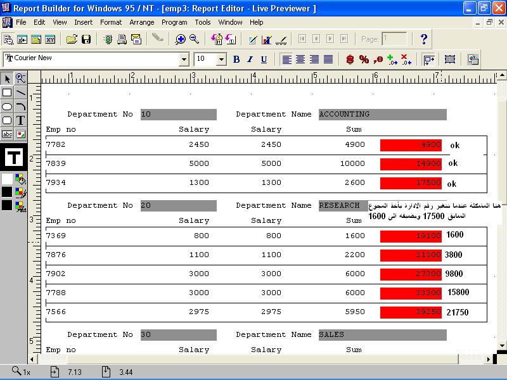Toggle underline formatting
The width and height of the screenshot is (507, 380).
point(264,60)
